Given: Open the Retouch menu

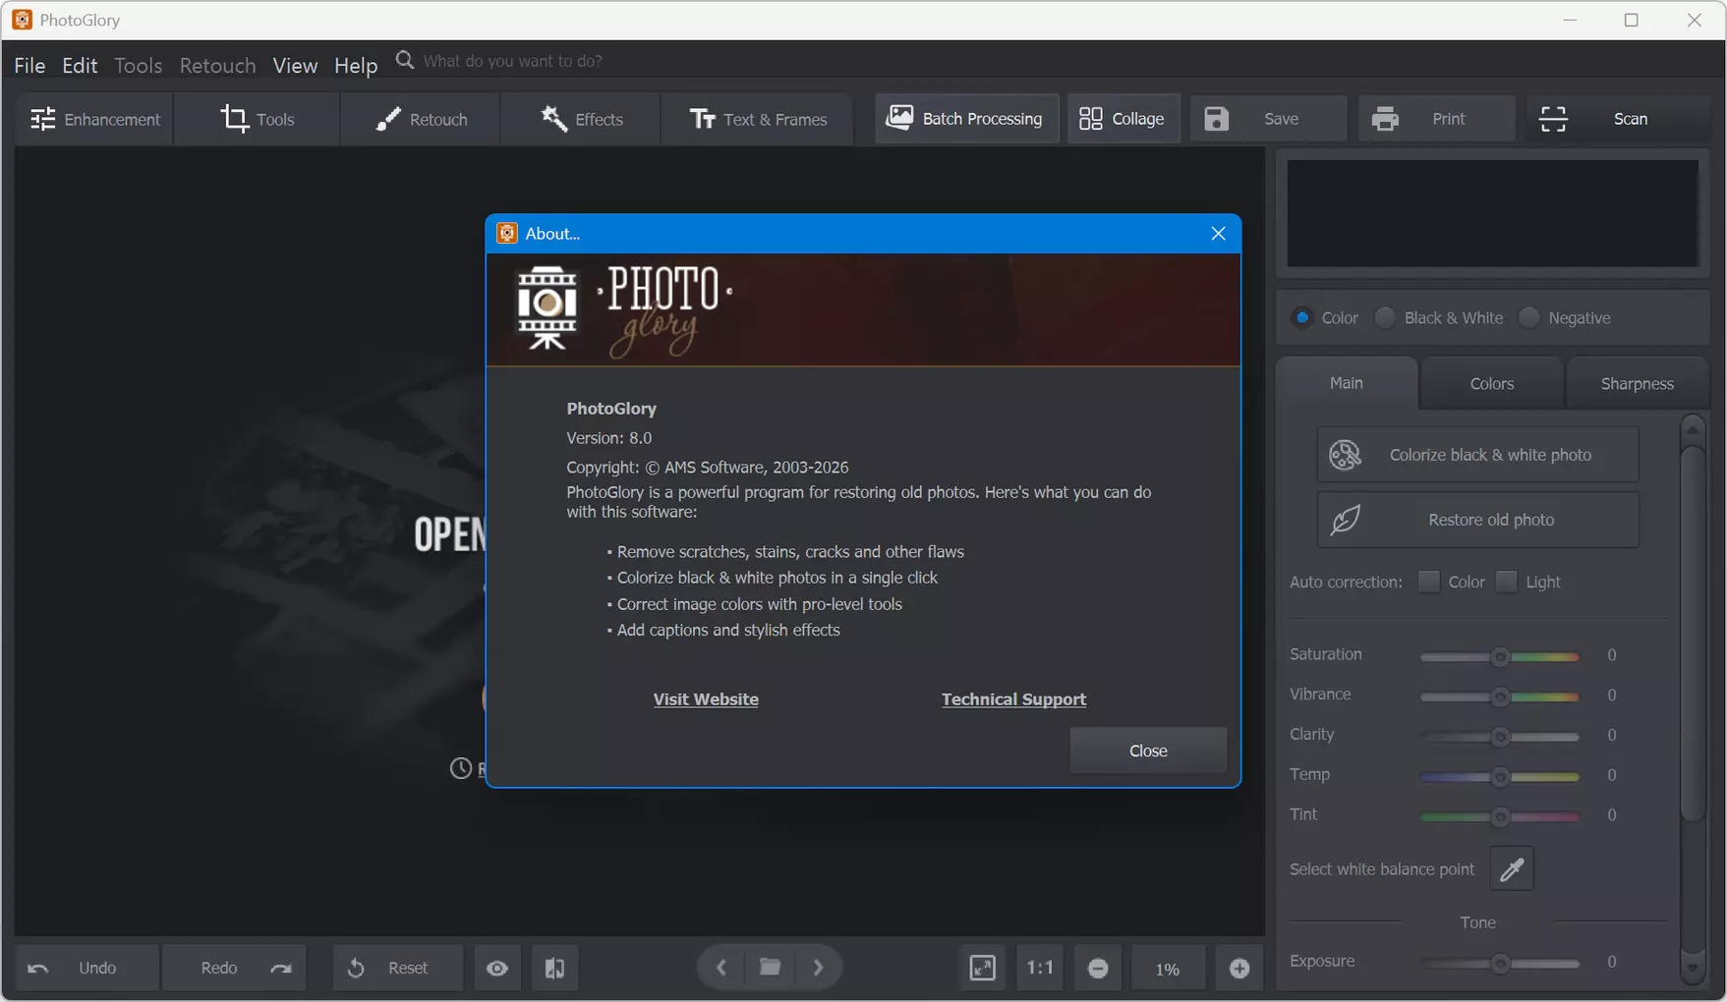Looking at the screenshot, I should [x=217, y=65].
